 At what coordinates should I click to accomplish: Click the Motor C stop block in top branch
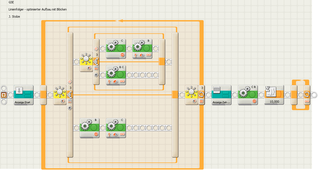pos(116,48)
